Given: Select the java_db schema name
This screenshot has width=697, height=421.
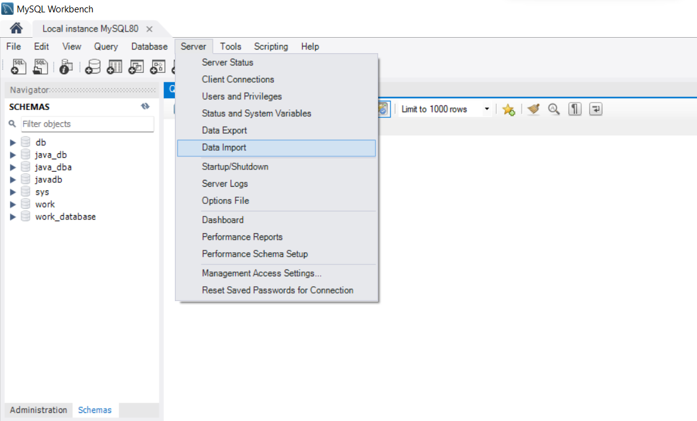Looking at the screenshot, I should coord(51,155).
